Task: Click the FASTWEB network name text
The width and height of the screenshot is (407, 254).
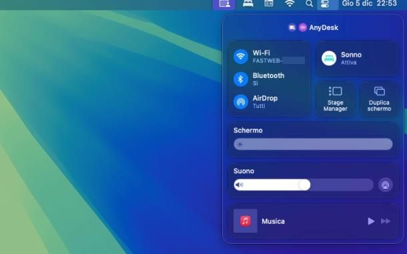Action: point(268,61)
